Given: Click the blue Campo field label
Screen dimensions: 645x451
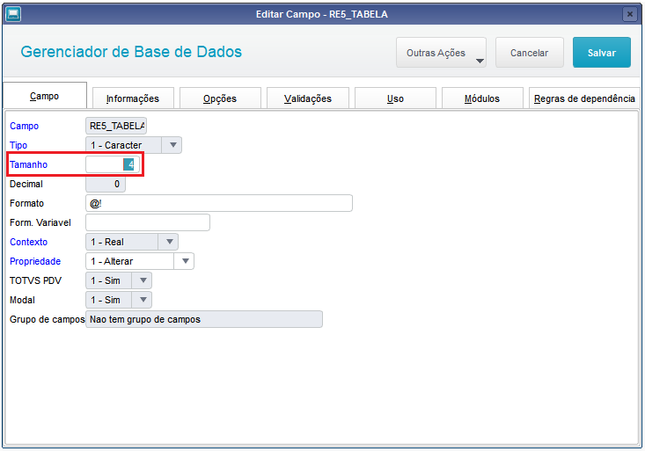Looking at the screenshot, I should click(x=25, y=126).
